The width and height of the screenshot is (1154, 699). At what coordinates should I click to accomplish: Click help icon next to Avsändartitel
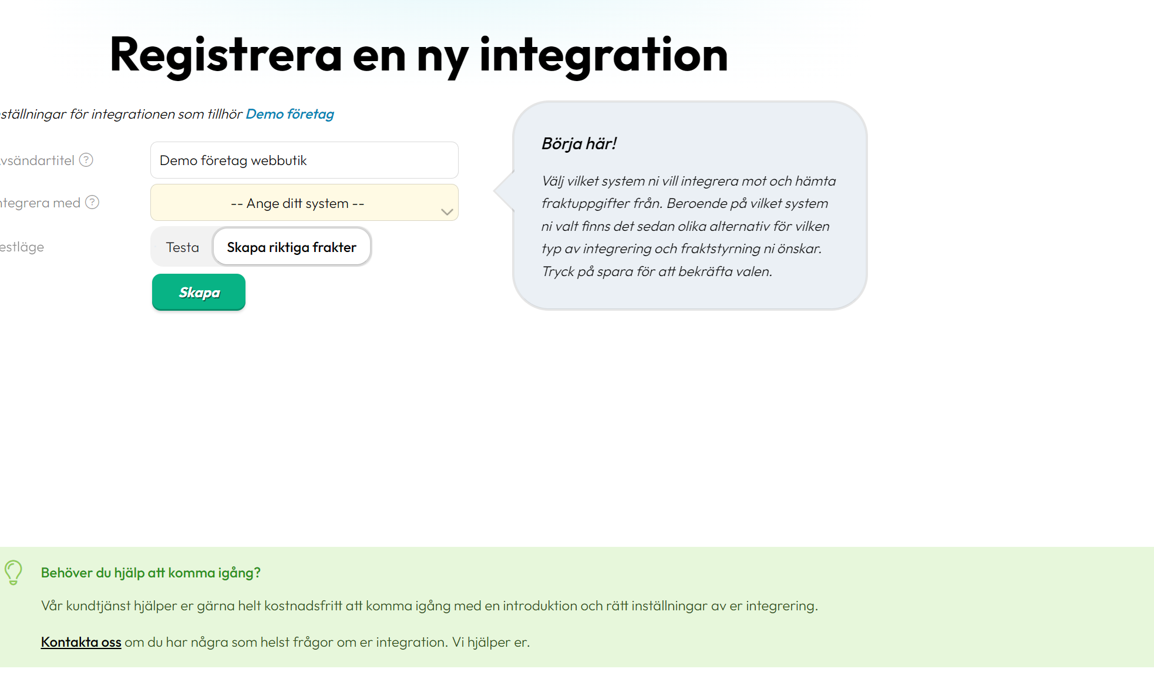coord(86,160)
